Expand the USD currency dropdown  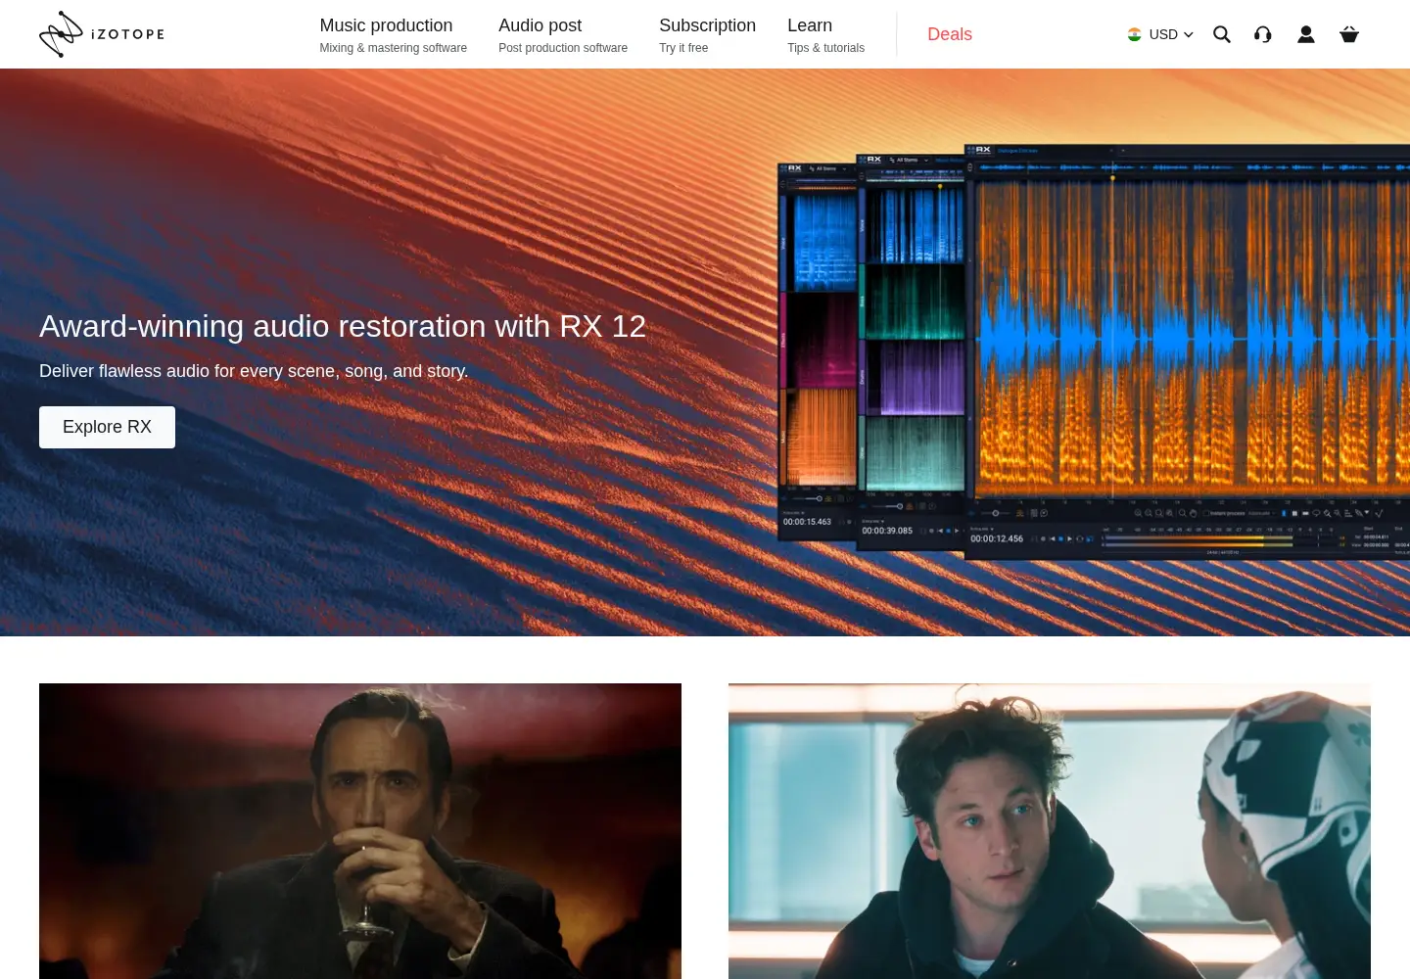[1170, 34]
